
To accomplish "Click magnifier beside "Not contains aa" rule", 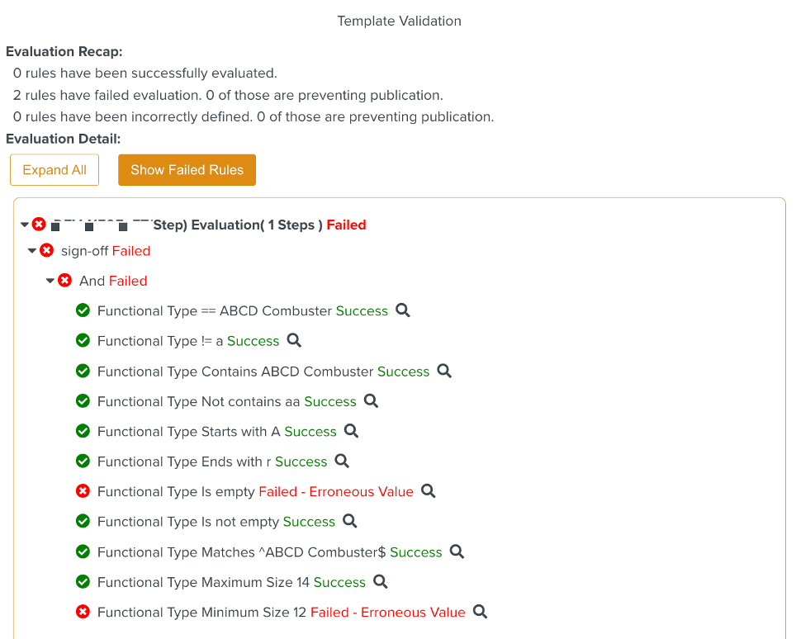I will 372,400.
